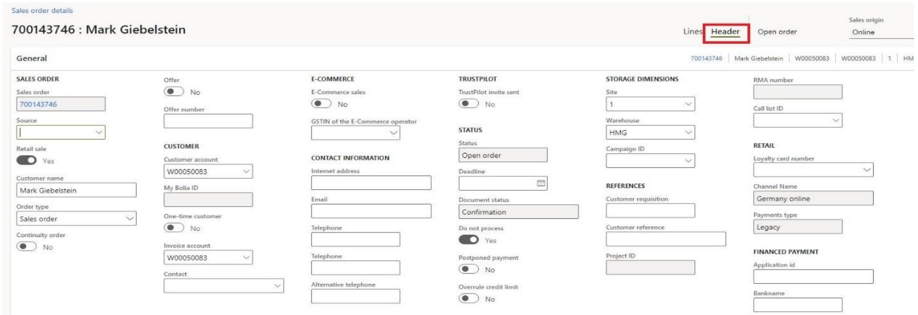Switch on Postponed payment toggle

coord(469,269)
